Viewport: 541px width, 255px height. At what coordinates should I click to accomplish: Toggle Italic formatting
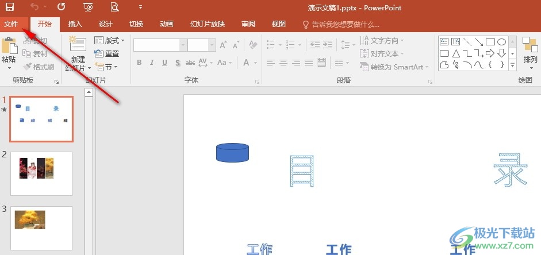pos(152,63)
